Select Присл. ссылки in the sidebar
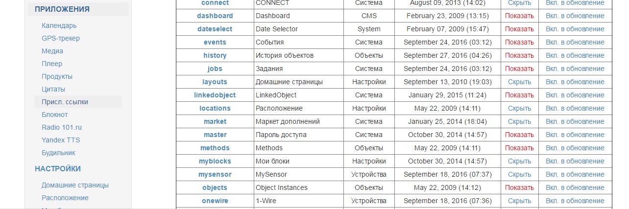Image resolution: width=629 pixels, height=209 pixels. (65, 102)
